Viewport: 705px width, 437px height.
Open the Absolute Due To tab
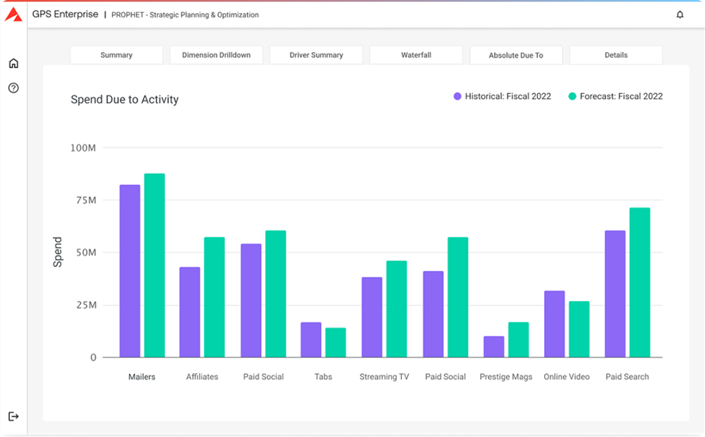click(x=516, y=55)
